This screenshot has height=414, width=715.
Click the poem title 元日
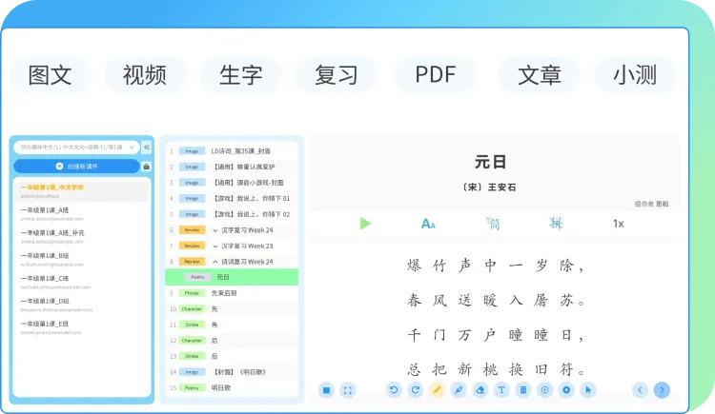(490, 162)
